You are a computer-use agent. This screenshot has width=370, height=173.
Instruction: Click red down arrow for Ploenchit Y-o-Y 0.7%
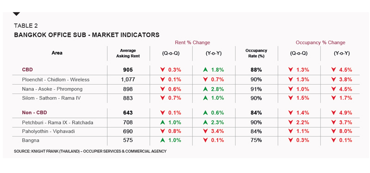click(x=205, y=80)
